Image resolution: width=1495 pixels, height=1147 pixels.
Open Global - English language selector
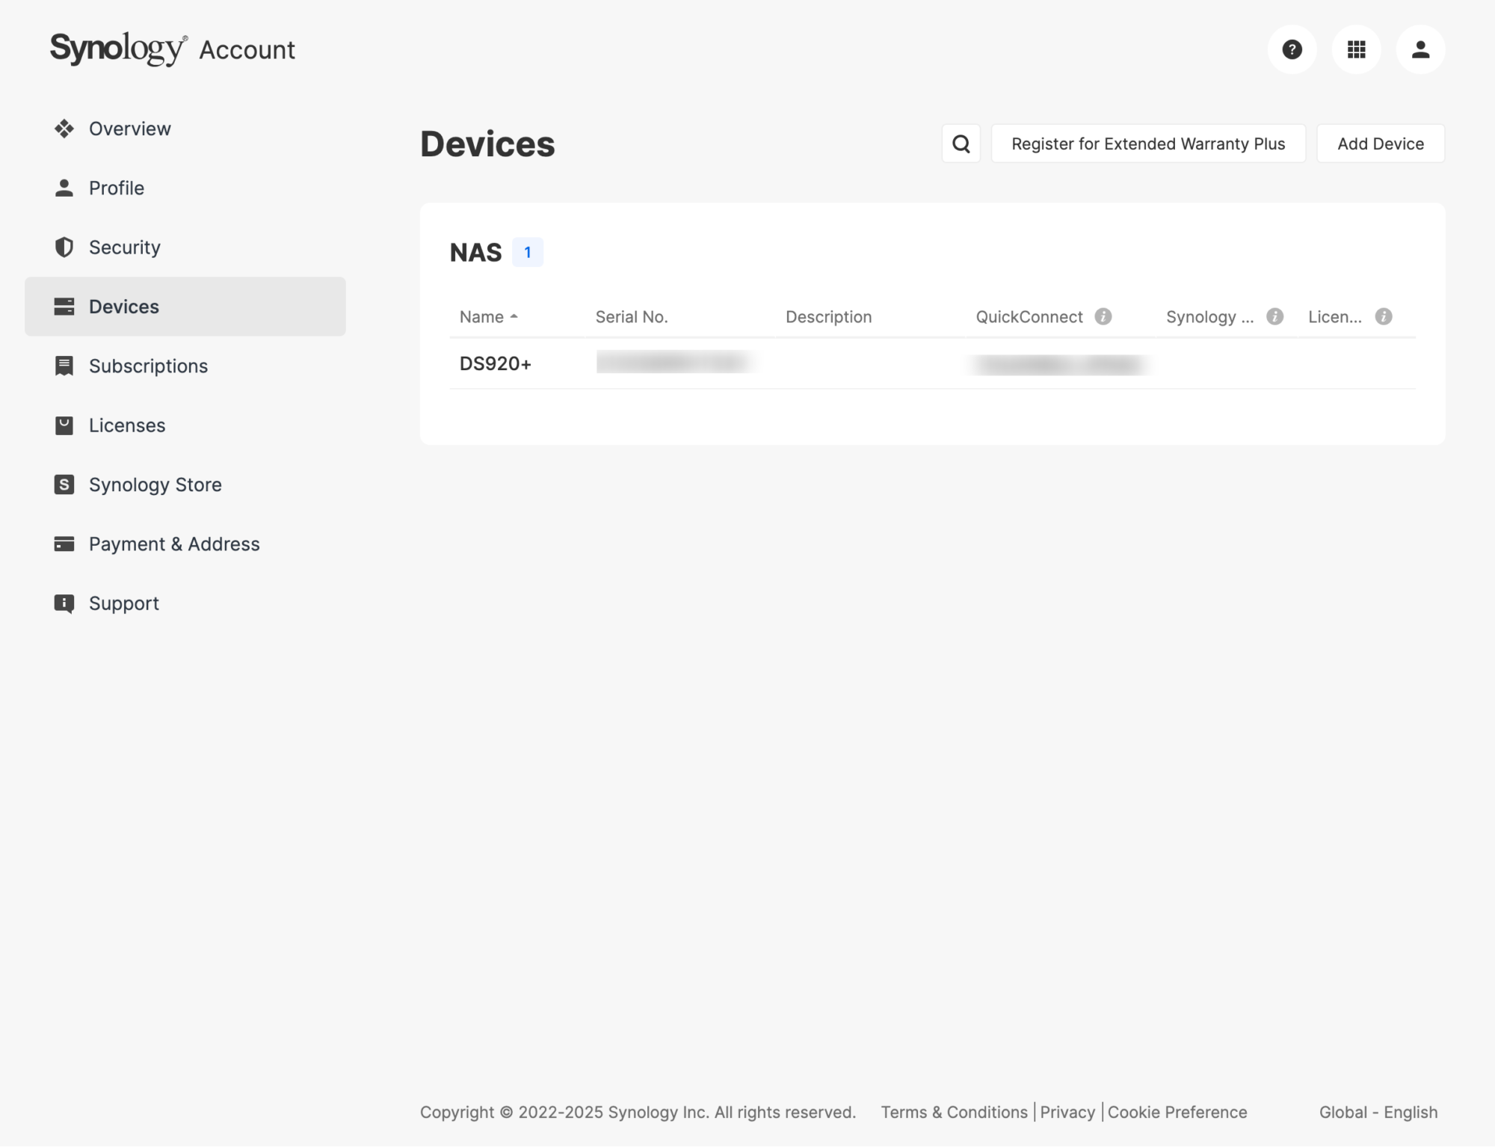pos(1378,1112)
